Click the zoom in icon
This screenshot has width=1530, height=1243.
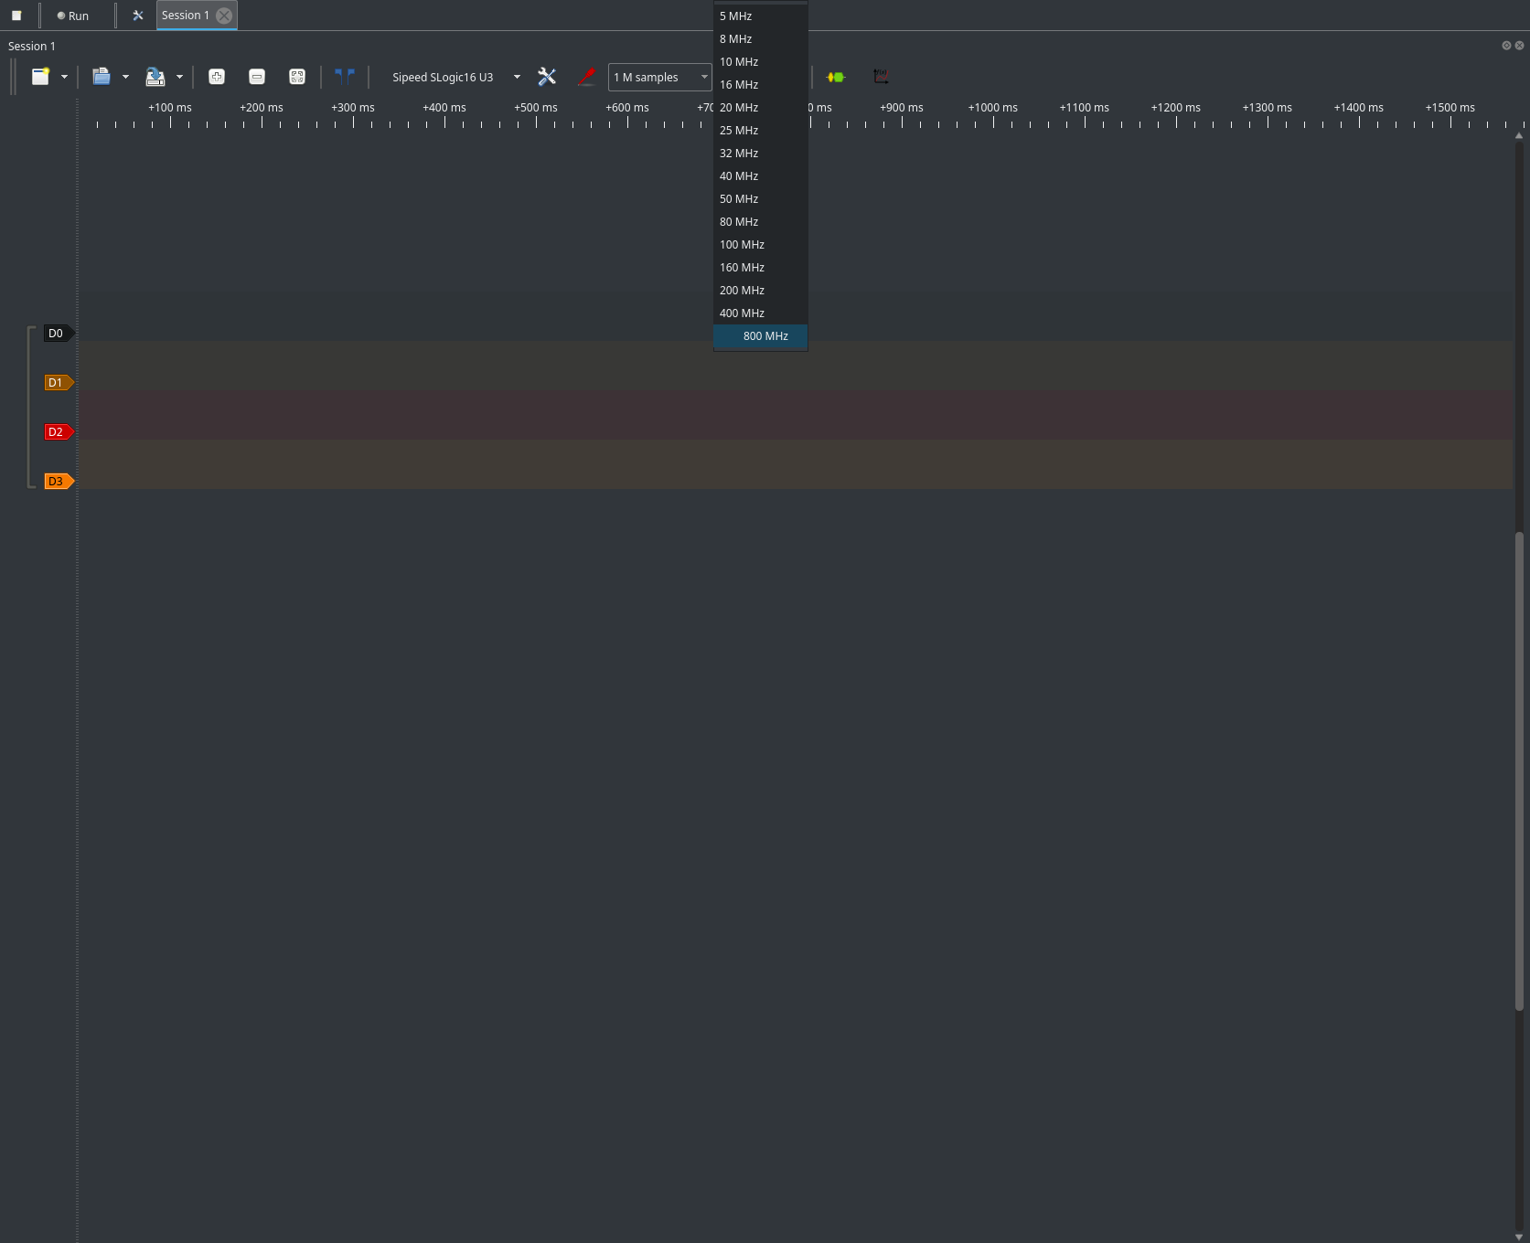pyautogui.click(x=217, y=77)
